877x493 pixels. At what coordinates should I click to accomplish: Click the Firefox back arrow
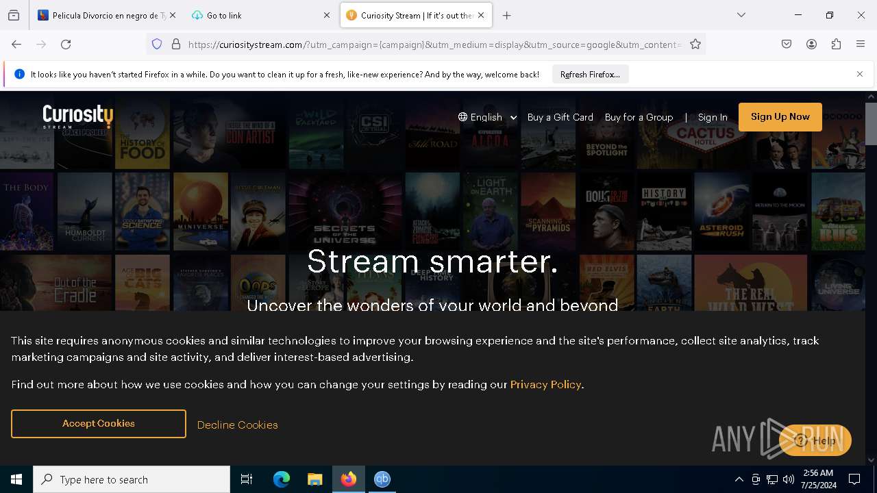coord(16,45)
